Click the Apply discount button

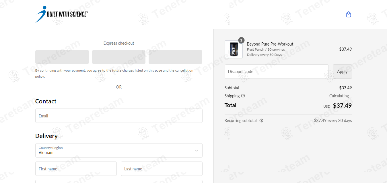click(342, 72)
